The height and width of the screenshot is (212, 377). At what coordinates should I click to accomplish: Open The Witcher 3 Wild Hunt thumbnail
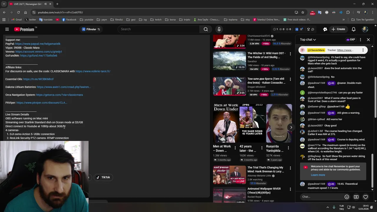tap(229, 61)
